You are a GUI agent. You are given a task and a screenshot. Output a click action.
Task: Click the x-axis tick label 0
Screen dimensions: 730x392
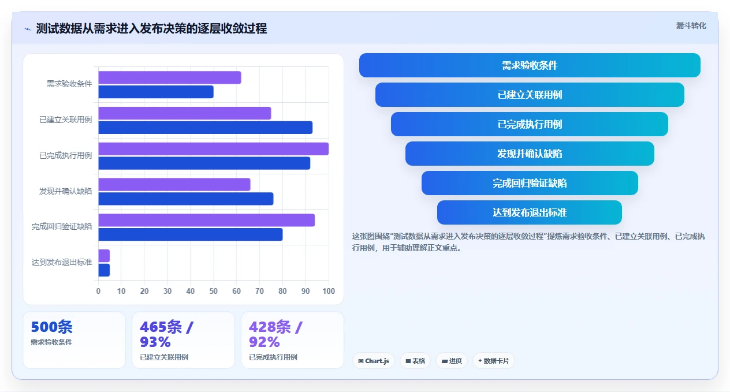98,291
